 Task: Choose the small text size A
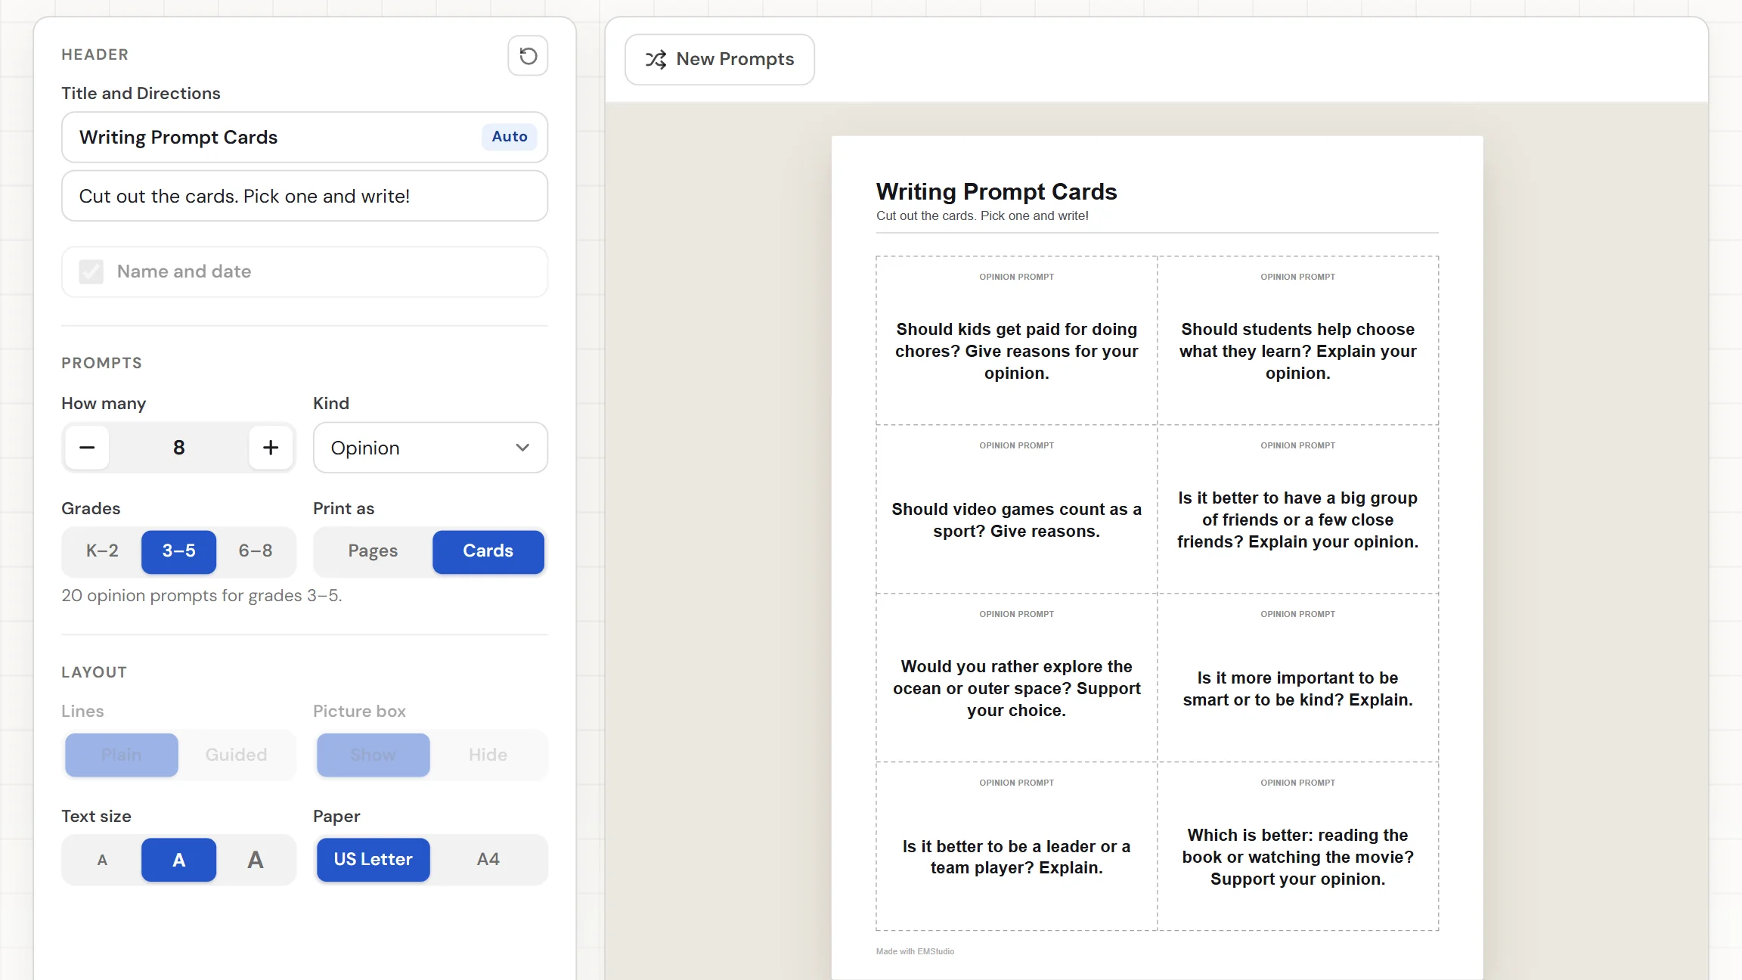point(102,860)
